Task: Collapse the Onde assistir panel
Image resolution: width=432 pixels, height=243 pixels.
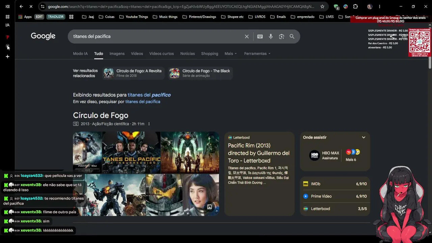Action: 363,137
